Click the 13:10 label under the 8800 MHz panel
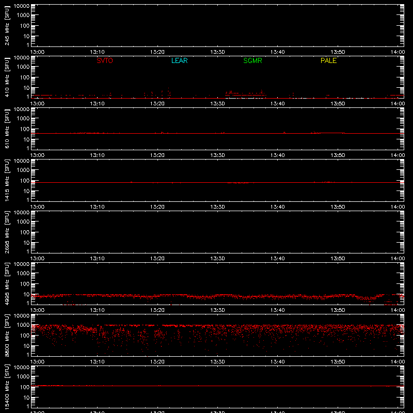This screenshot has height=413, width=413. click(x=98, y=362)
